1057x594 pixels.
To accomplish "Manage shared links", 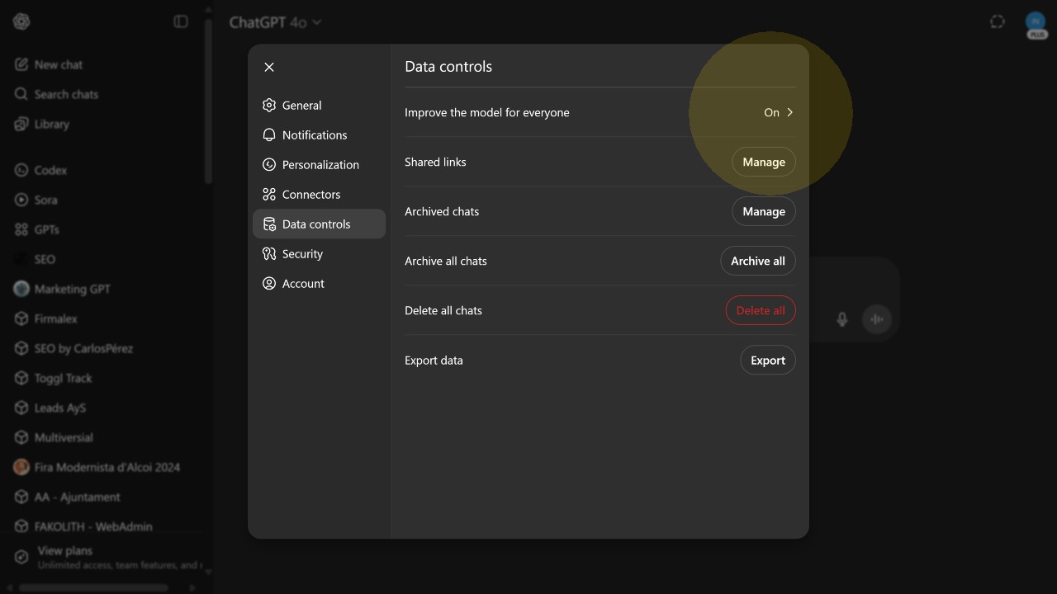I will point(763,162).
